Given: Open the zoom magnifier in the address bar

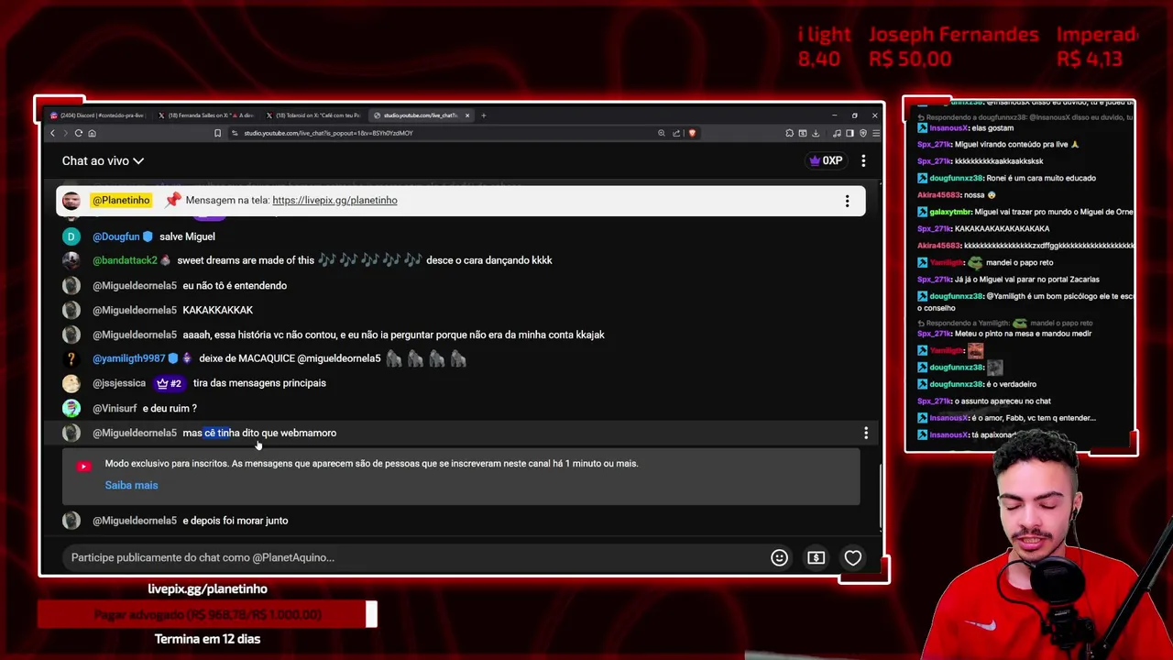Looking at the screenshot, I should click(661, 133).
